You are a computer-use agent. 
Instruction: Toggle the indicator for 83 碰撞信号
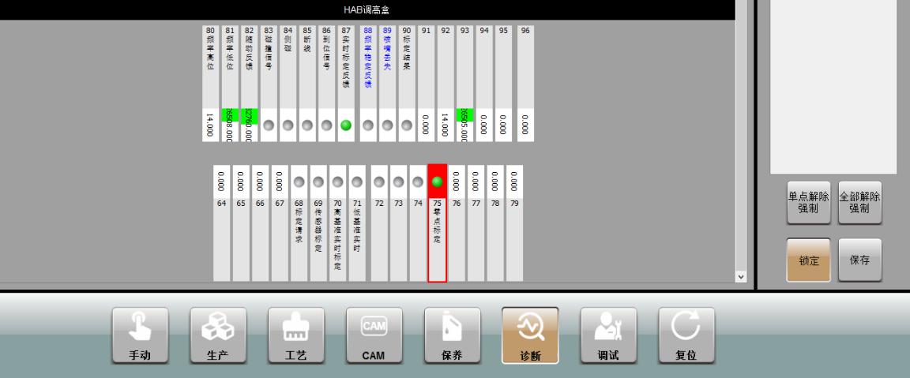269,125
